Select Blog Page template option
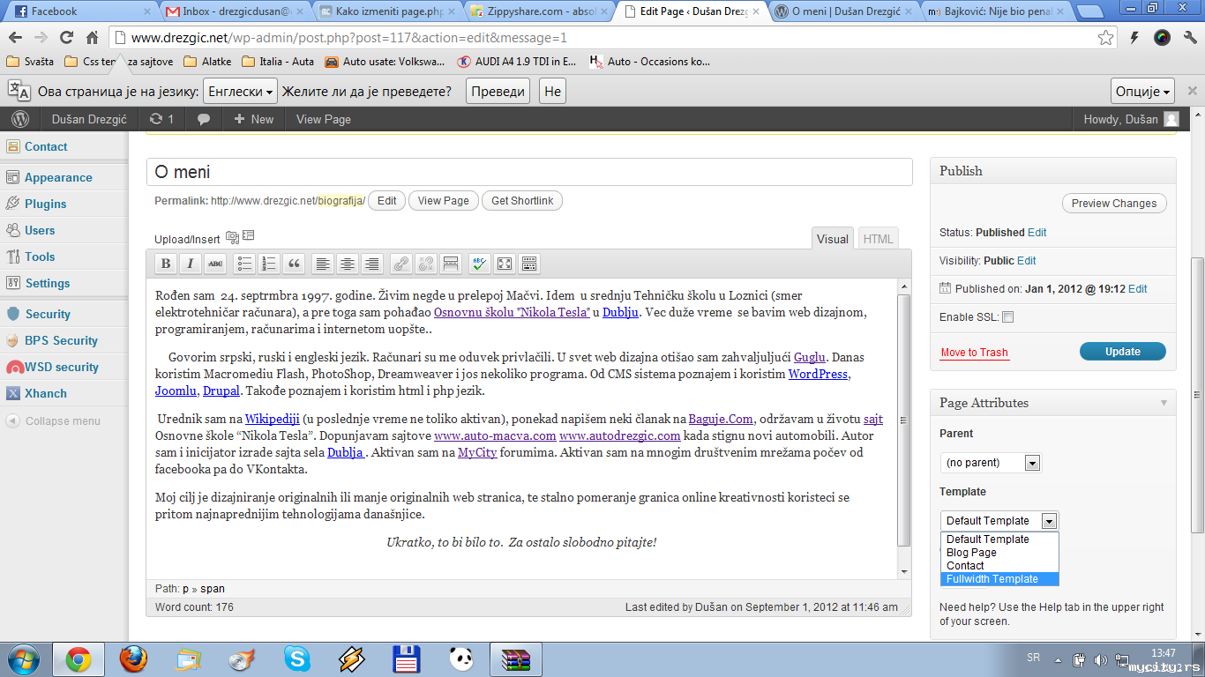The image size is (1205, 677). point(1000,553)
